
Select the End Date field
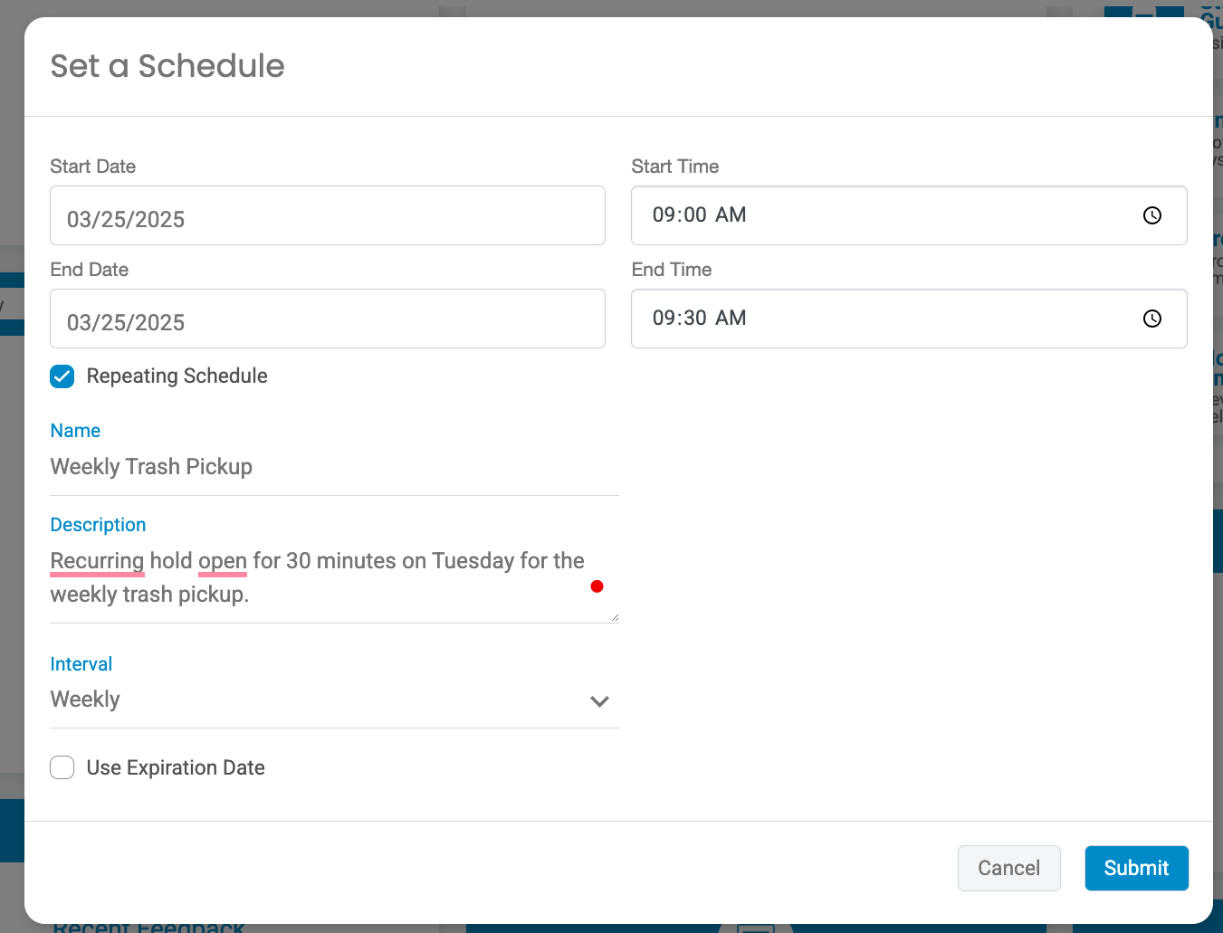click(328, 319)
